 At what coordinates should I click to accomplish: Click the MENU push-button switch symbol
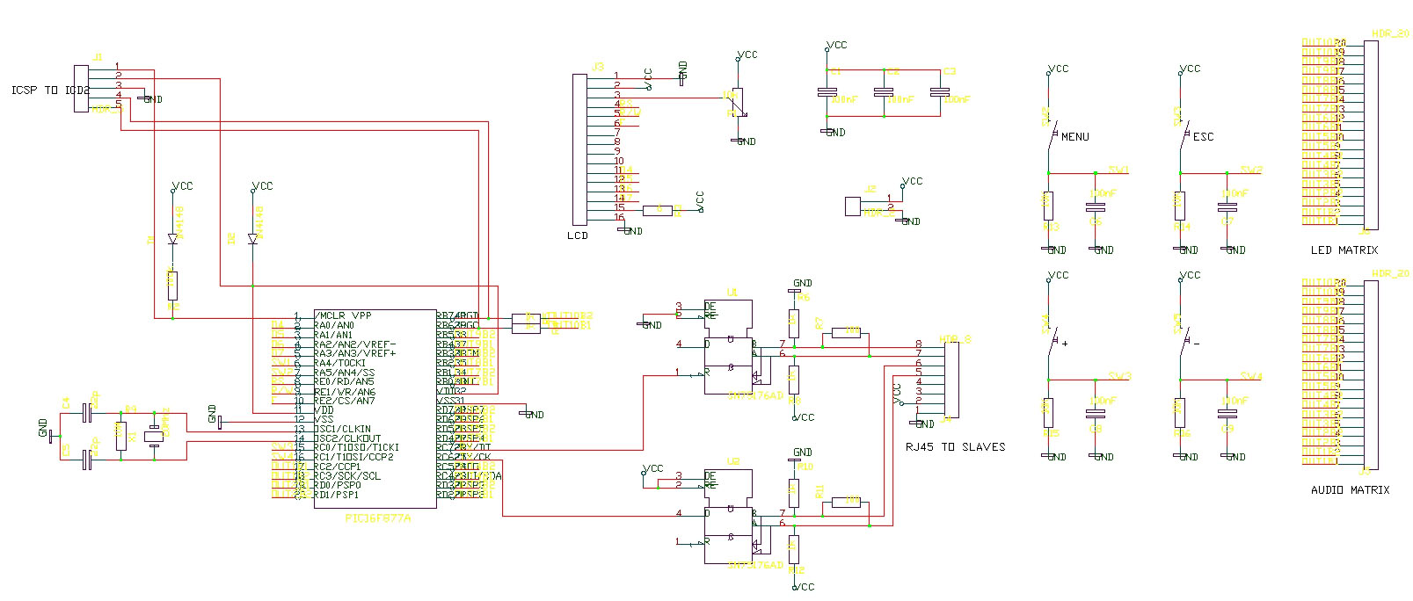(x=1052, y=136)
